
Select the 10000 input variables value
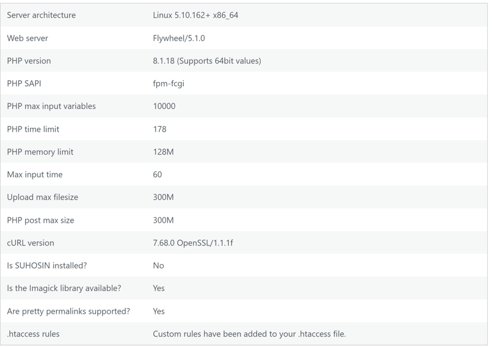pos(164,106)
